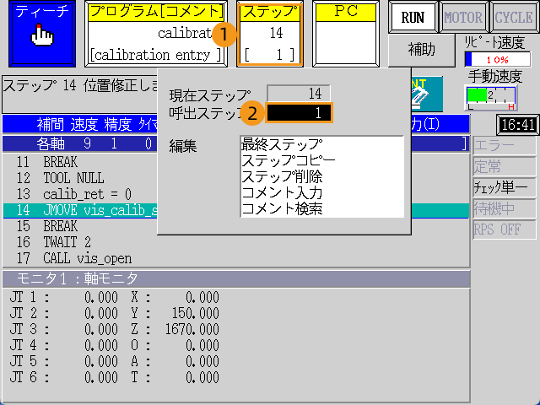Toggle the RPS OFF indicator
The width and height of the screenshot is (540, 405).
click(505, 229)
